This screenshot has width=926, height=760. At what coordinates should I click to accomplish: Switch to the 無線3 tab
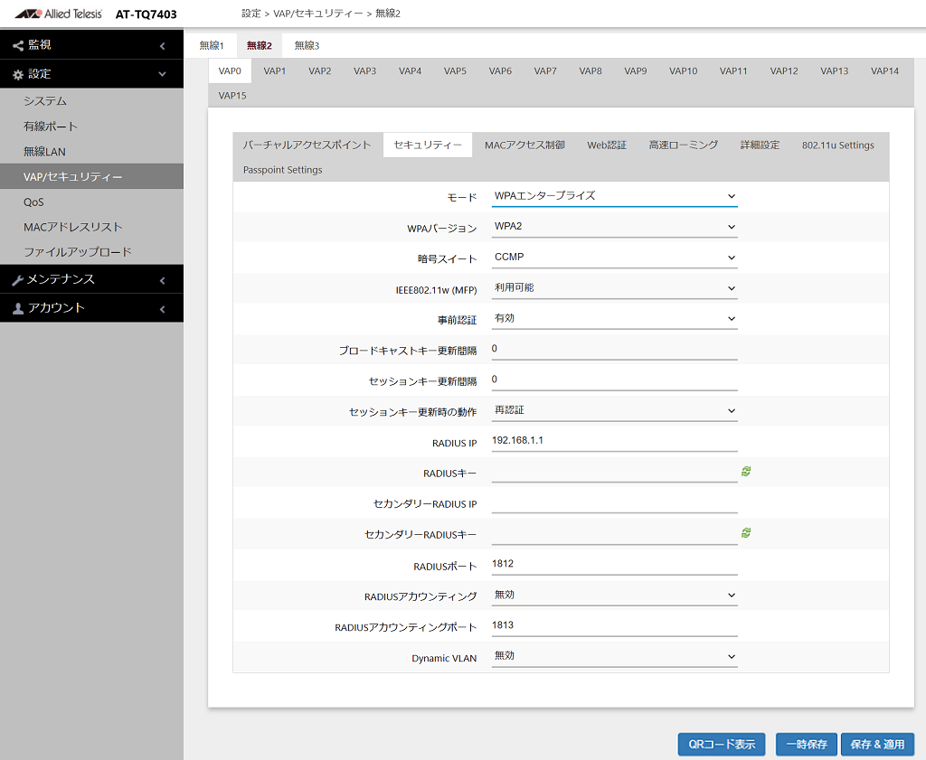[307, 45]
